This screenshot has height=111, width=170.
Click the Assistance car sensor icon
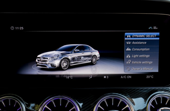click(x=129, y=43)
